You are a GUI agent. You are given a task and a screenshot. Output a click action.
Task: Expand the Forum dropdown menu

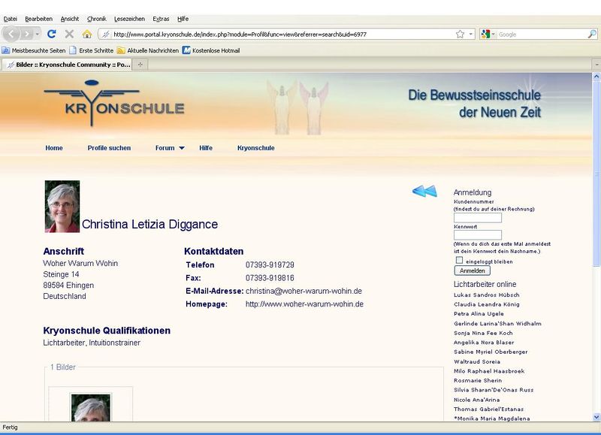[x=170, y=148]
